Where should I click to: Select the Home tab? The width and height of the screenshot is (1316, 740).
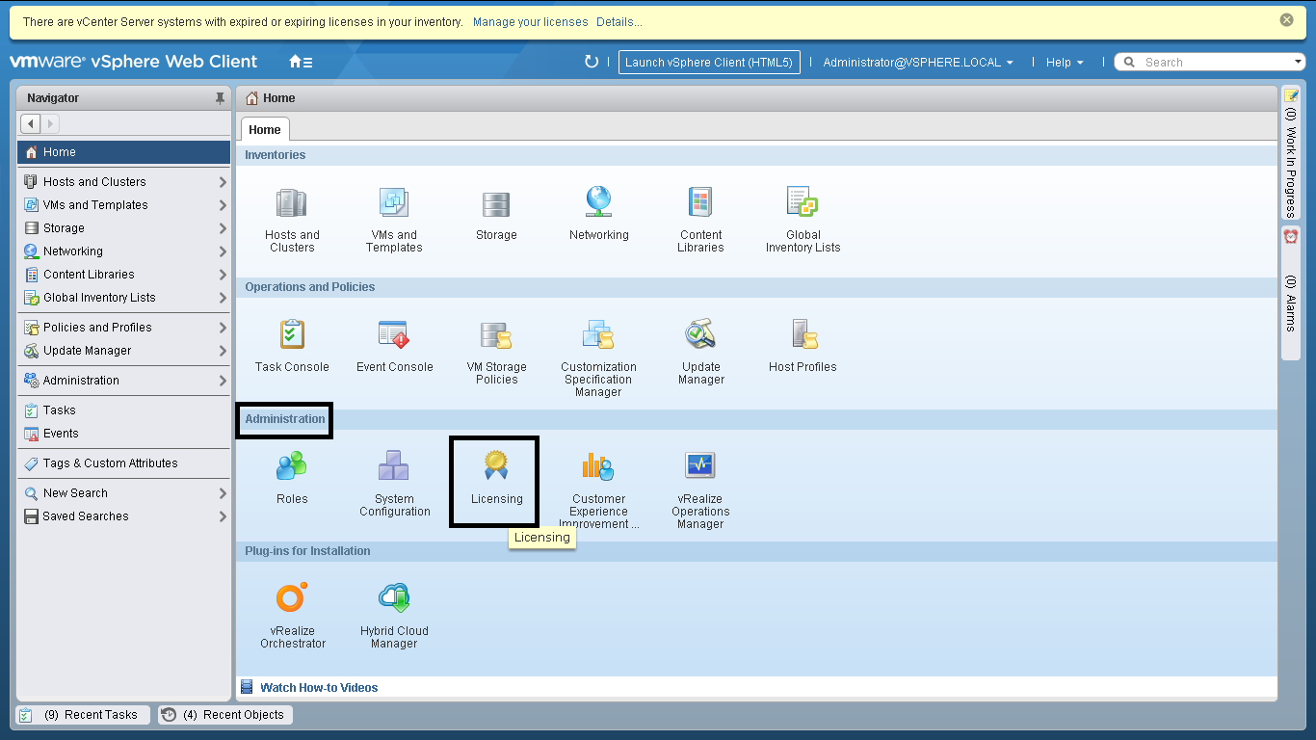point(265,130)
